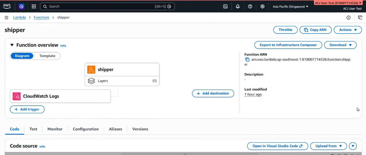Open the Actions dropdown
Viewport: 366px width, 155px height.
tap(348, 30)
